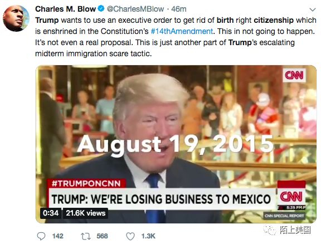Retweet using the arrows icon
The height and width of the screenshot is (244, 321).
pos(86,236)
